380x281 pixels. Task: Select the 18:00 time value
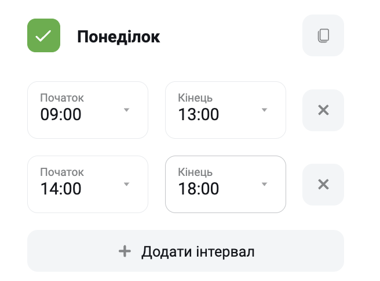click(199, 189)
